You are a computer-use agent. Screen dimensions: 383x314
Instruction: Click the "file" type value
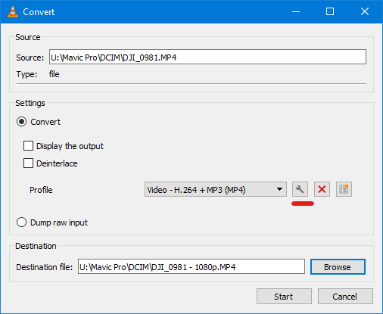(54, 74)
